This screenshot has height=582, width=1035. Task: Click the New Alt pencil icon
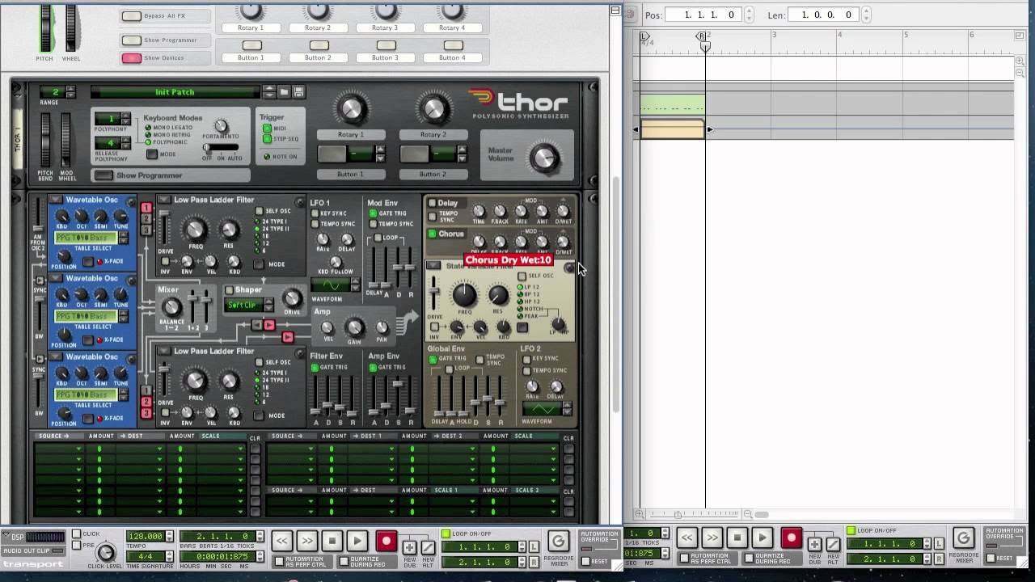[x=428, y=547]
